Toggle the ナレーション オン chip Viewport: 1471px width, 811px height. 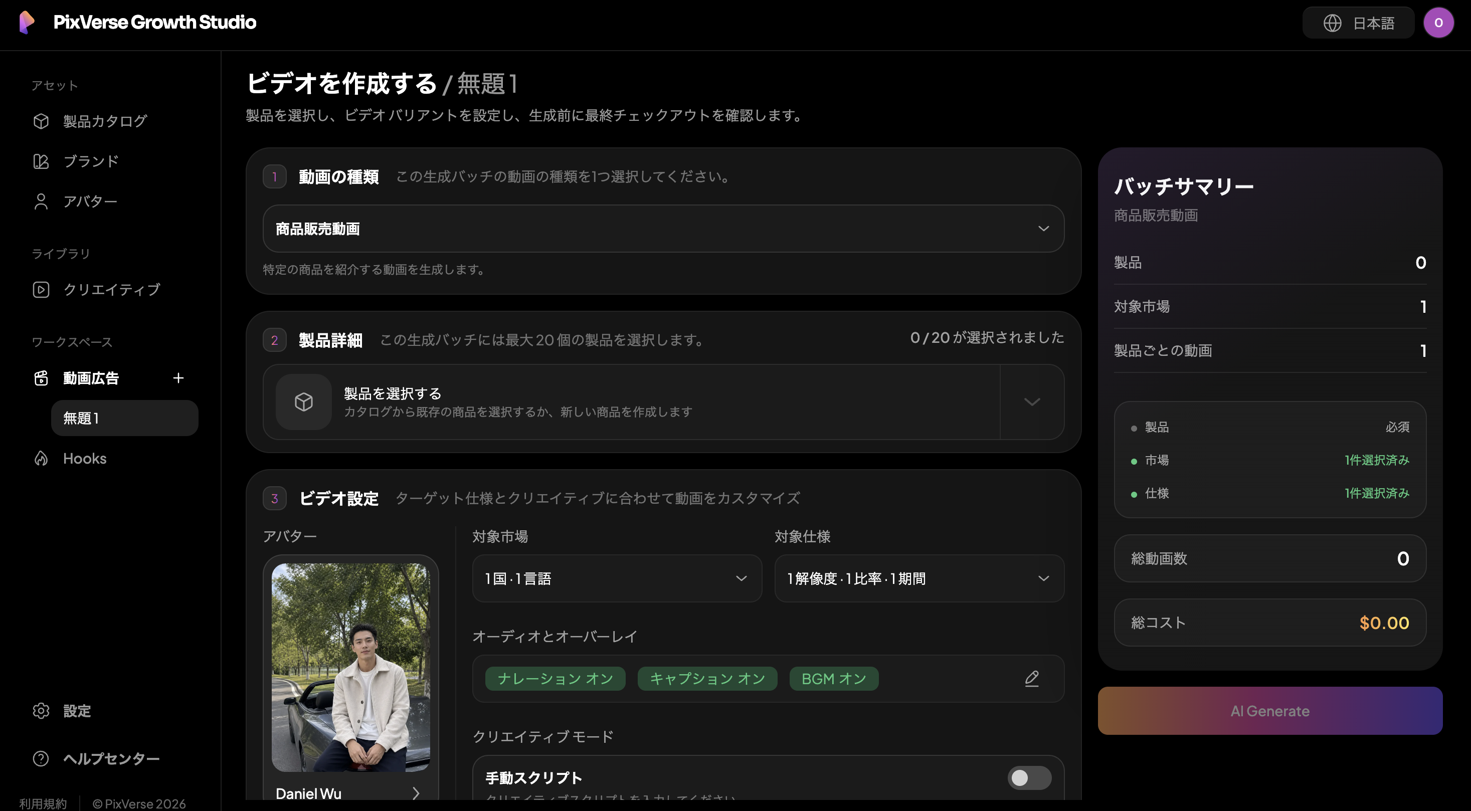[555, 679]
